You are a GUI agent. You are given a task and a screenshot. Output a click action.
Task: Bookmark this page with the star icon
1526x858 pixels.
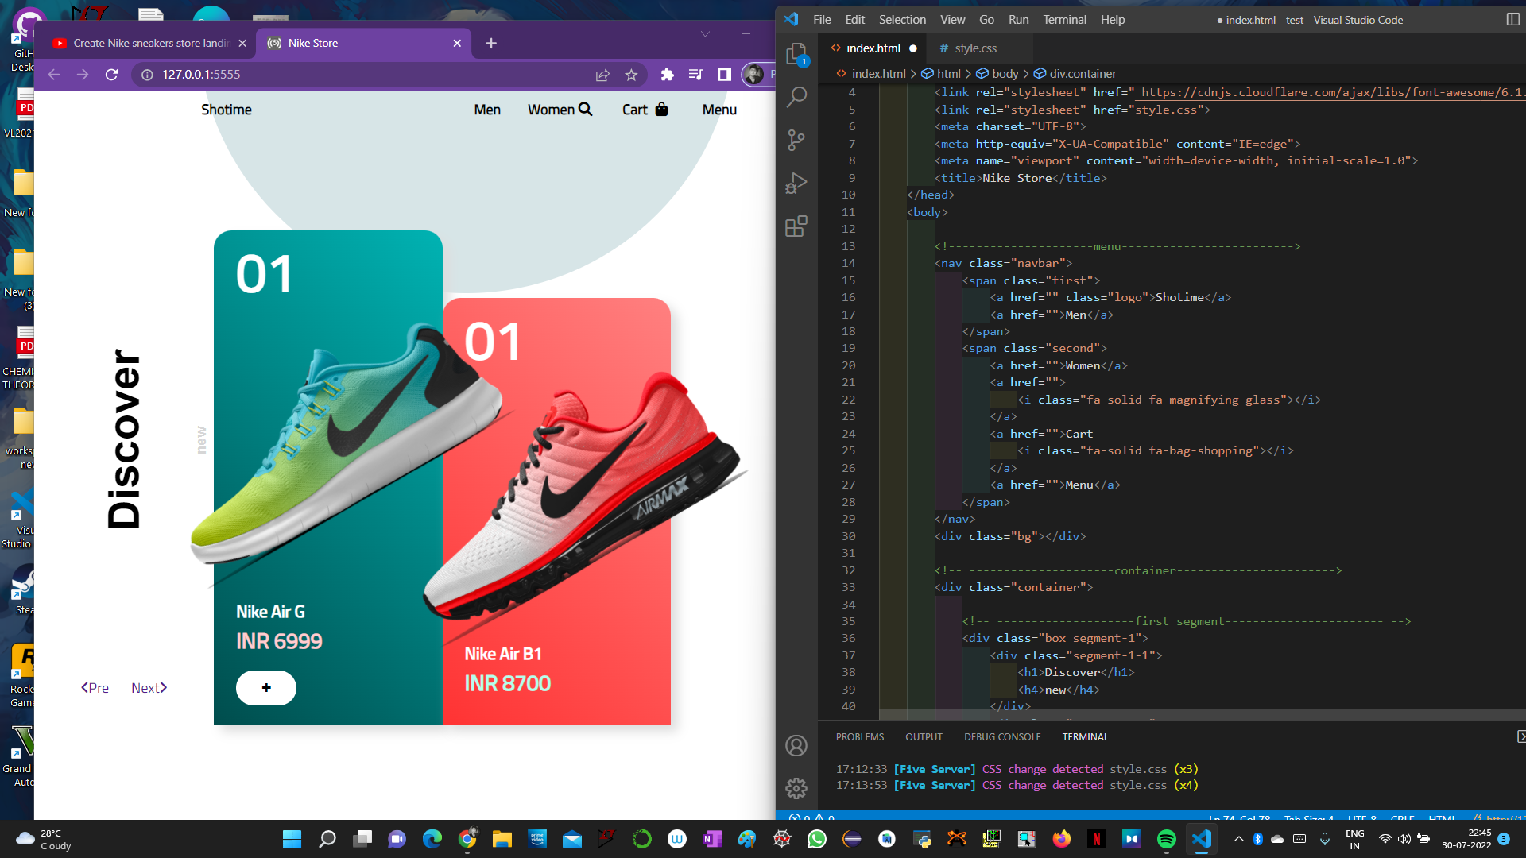point(631,75)
